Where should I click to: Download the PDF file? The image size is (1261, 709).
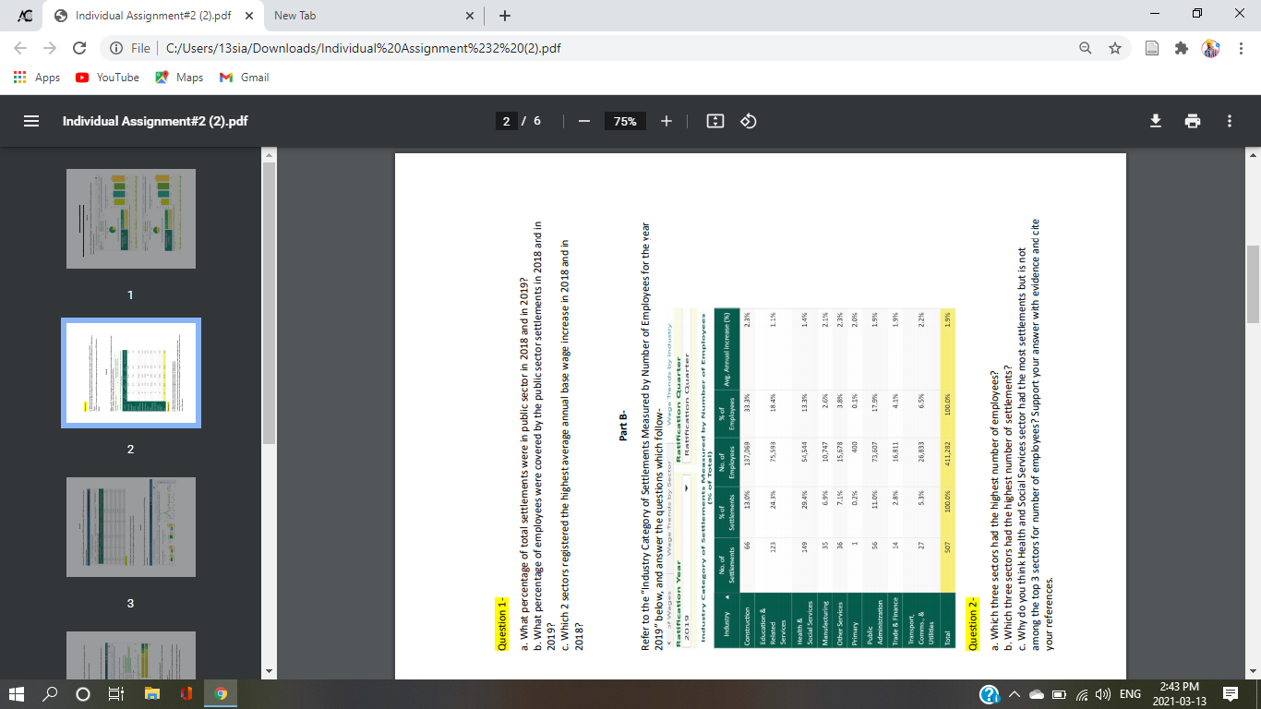(x=1156, y=121)
